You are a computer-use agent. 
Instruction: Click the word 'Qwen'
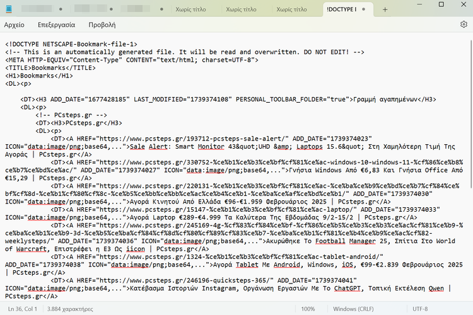[436, 288]
